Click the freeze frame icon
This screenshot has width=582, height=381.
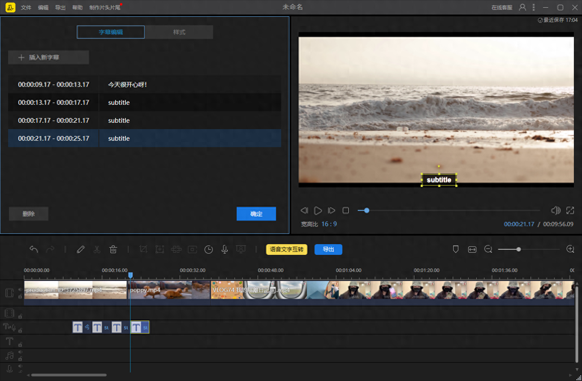[x=192, y=249]
